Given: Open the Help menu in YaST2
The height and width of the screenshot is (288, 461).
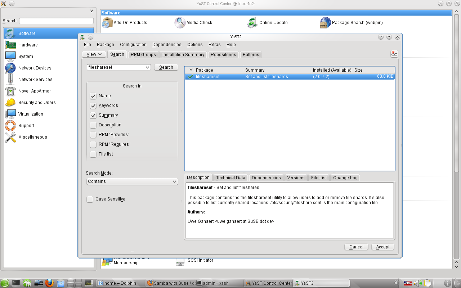Looking at the screenshot, I should pos(231,45).
